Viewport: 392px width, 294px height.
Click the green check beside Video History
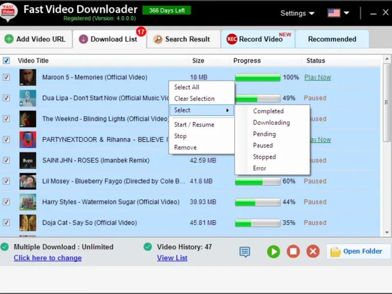148,247
